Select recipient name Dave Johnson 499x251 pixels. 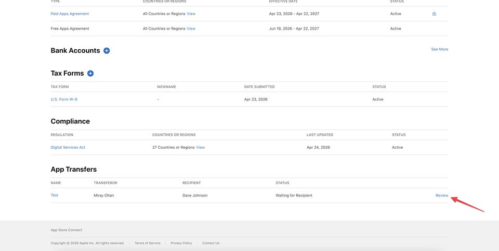click(x=195, y=196)
